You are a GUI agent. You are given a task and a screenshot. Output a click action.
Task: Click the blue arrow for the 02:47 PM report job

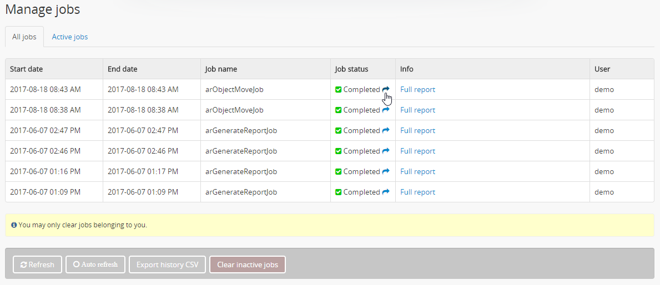(386, 130)
